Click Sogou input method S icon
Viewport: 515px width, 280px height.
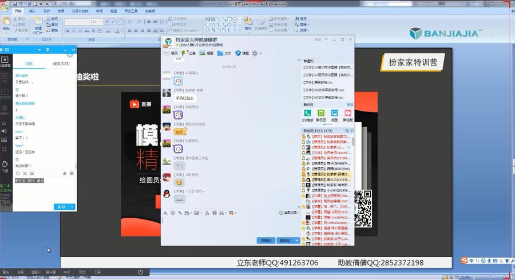pyautogui.click(x=464, y=261)
